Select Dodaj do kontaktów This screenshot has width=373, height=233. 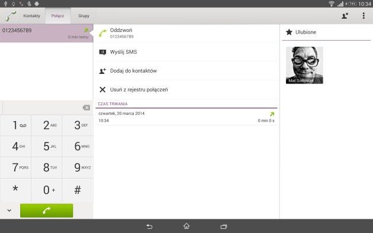(186, 71)
